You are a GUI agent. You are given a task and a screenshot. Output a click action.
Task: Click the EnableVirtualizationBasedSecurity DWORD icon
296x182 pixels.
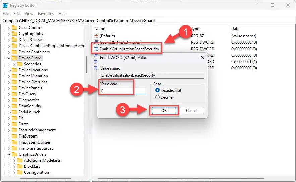tap(96, 49)
